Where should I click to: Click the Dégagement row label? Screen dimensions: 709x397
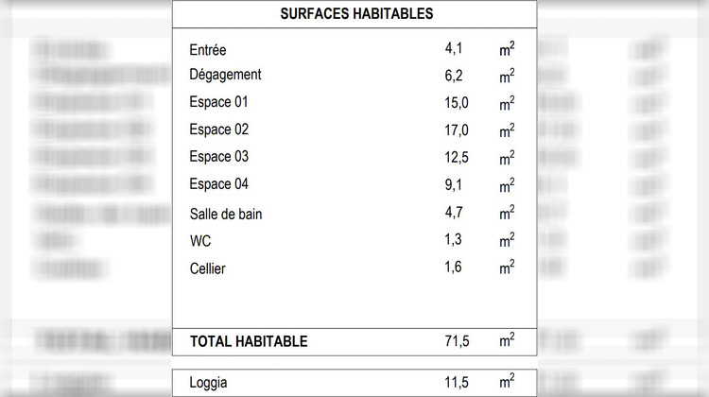click(x=225, y=75)
